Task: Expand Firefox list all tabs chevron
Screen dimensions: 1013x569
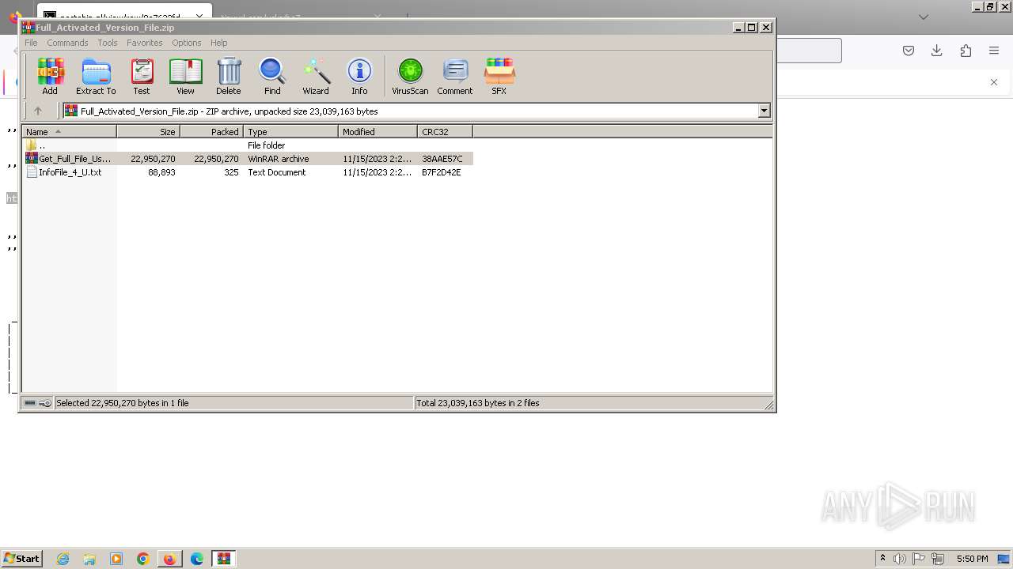Action: click(924, 17)
